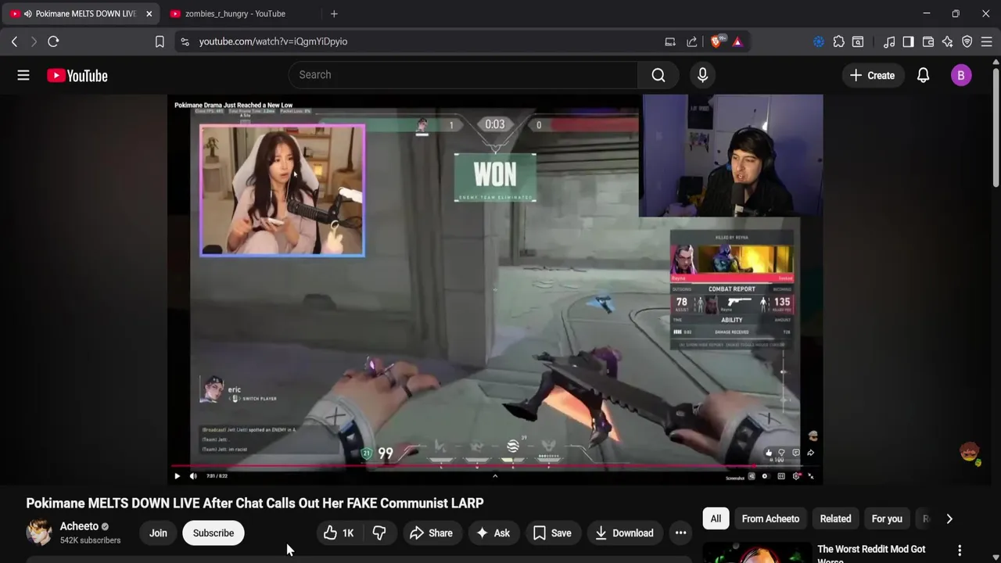The image size is (1001, 563).
Task: Open the Brave VPN shield icon
Action: tap(967, 41)
